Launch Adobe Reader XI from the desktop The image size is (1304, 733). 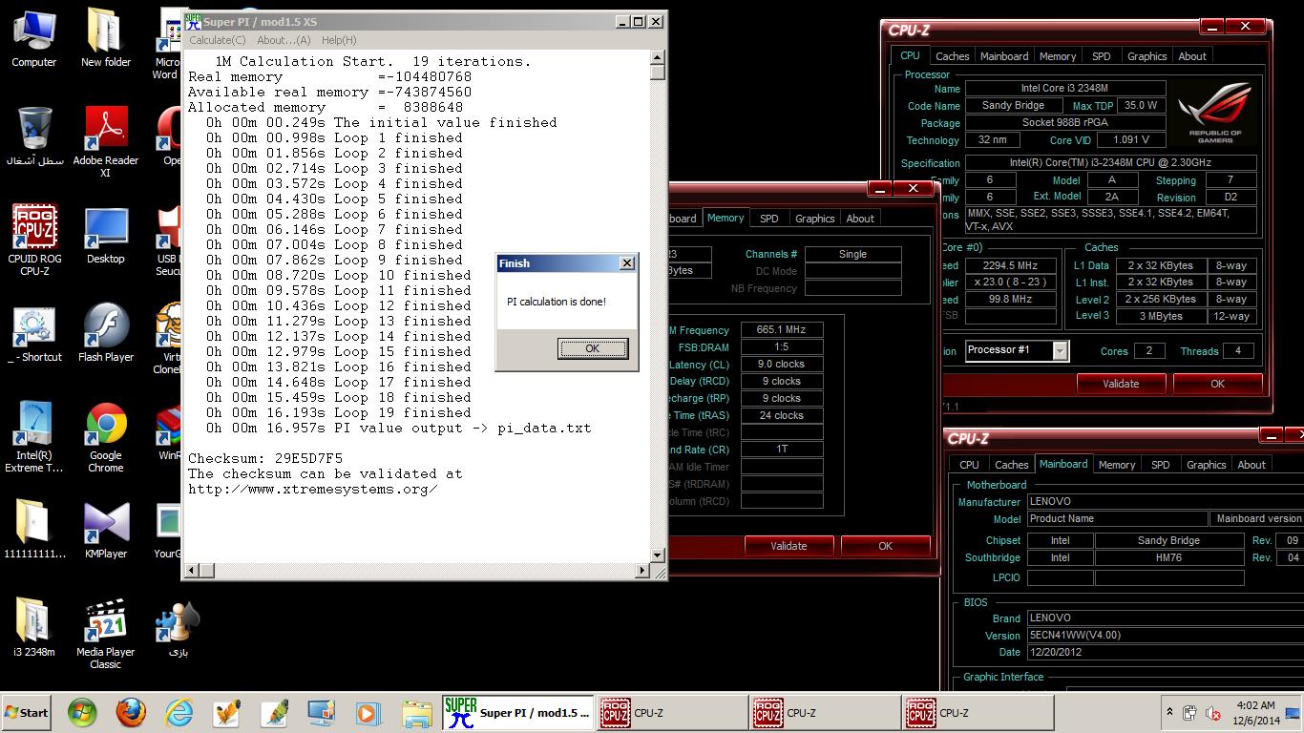106,141
